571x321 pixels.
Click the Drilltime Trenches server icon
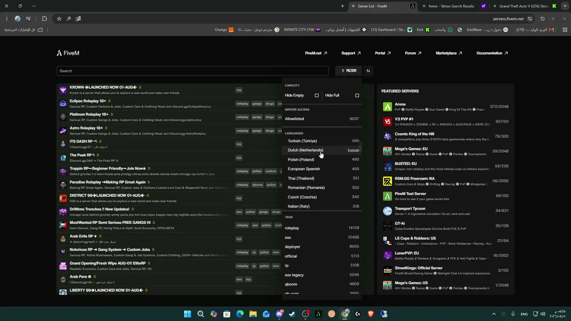63,211
